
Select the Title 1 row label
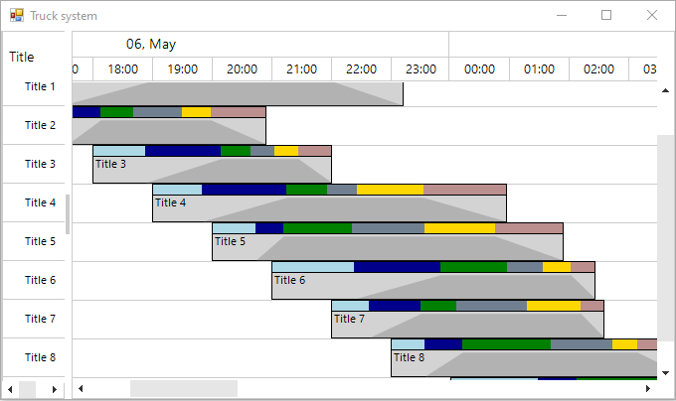click(x=40, y=86)
